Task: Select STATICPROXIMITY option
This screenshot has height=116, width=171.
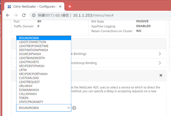Action: pyautogui.click(x=44, y=102)
